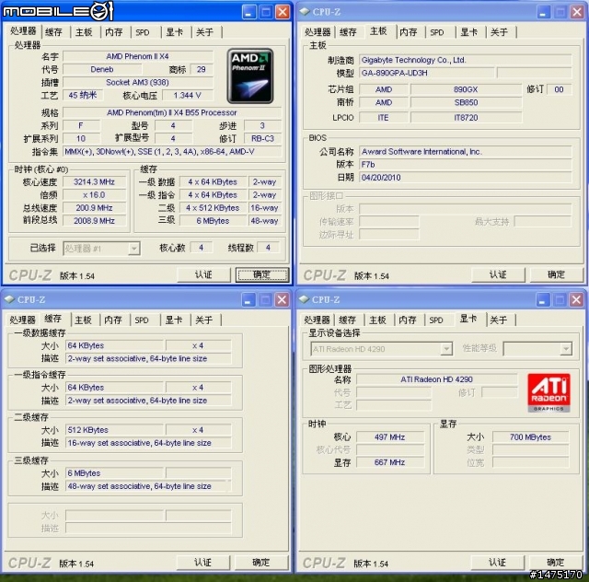Select 处理器 tab in cache window

click(22, 320)
